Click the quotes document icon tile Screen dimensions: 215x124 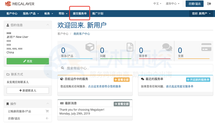130,47
